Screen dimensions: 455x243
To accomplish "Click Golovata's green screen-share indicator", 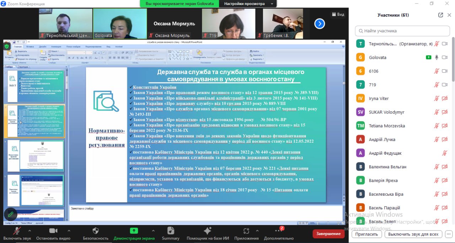I will click(x=429, y=57).
